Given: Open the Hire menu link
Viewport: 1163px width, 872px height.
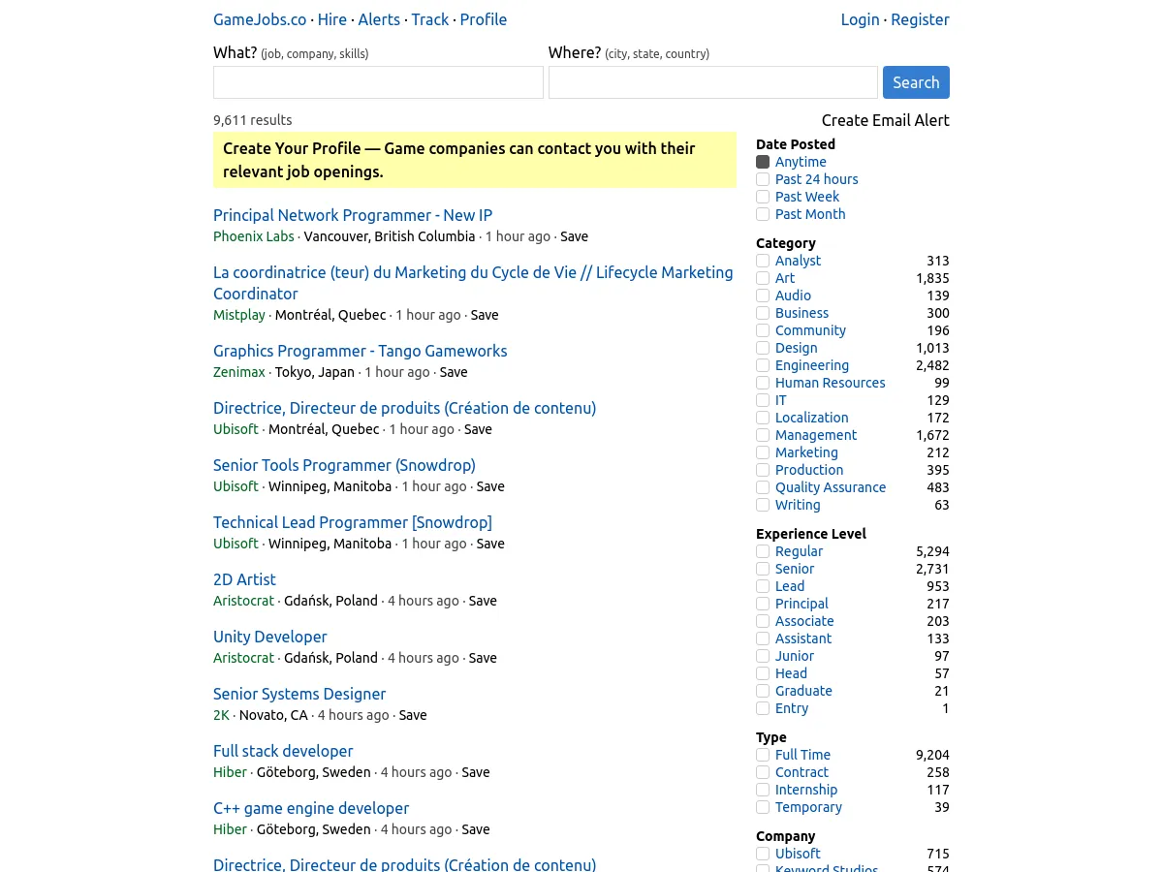Looking at the screenshot, I should (331, 19).
